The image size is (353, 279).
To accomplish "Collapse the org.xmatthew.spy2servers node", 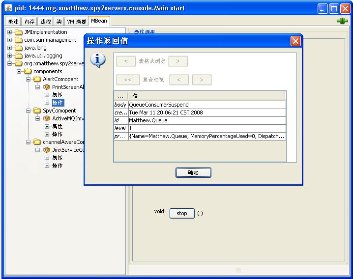I will pos(9,64).
